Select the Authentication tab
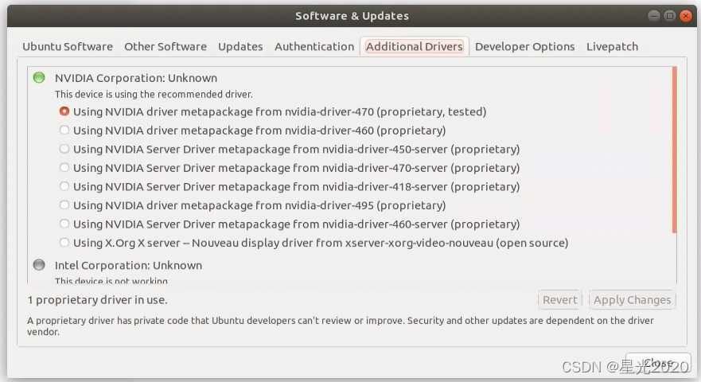701x382 pixels. coord(314,46)
